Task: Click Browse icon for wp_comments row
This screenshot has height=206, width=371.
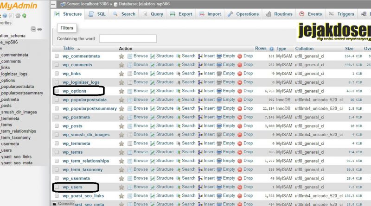Action: pyautogui.click(x=130, y=65)
